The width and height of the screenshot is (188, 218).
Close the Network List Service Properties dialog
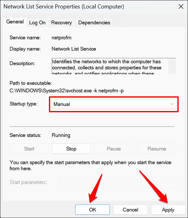coord(180,6)
